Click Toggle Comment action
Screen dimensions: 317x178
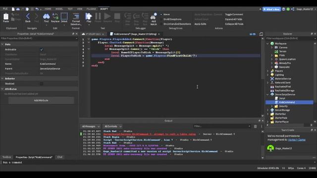point(234,14)
